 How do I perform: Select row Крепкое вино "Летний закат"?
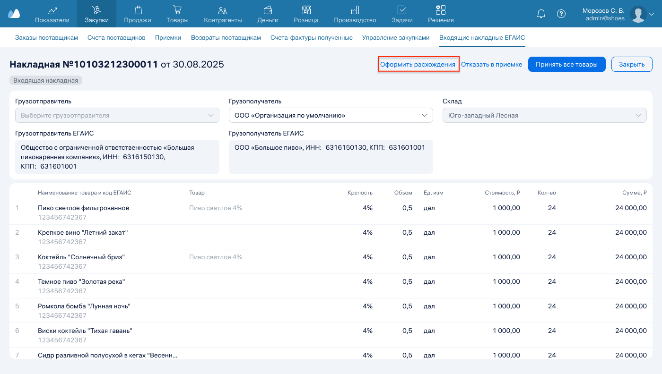click(x=83, y=232)
